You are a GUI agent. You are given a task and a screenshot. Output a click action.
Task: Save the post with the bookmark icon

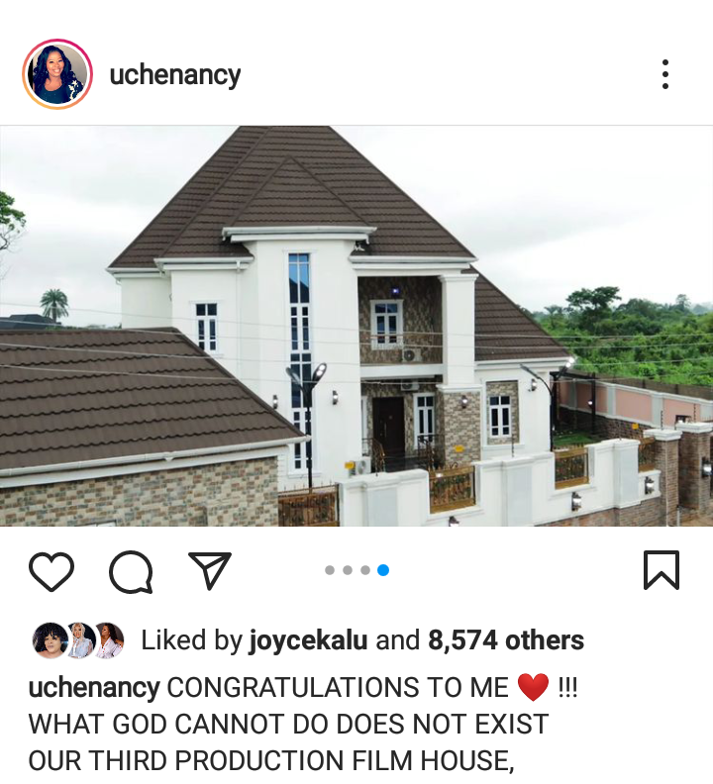point(661,570)
